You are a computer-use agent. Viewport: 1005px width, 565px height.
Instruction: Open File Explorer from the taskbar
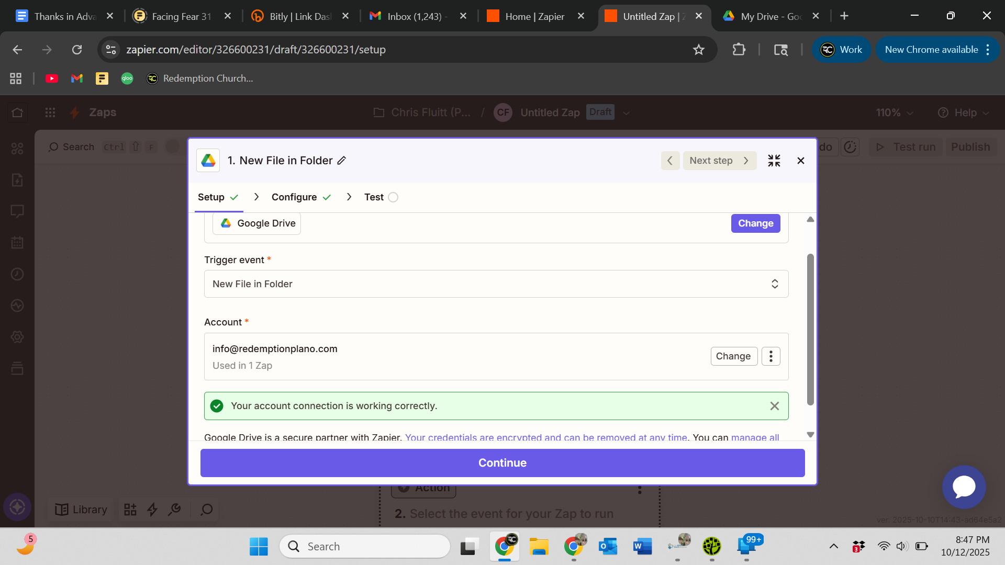pyautogui.click(x=539, y=547)
